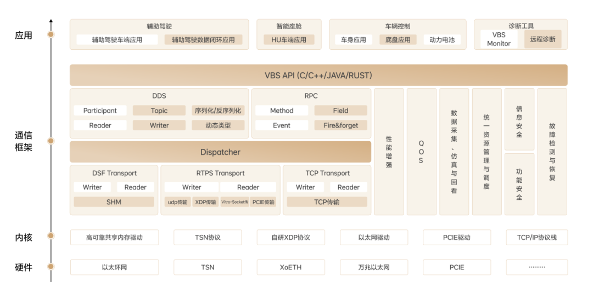
Task: Select the TCP传输 box
Action: tap(327, 202)
